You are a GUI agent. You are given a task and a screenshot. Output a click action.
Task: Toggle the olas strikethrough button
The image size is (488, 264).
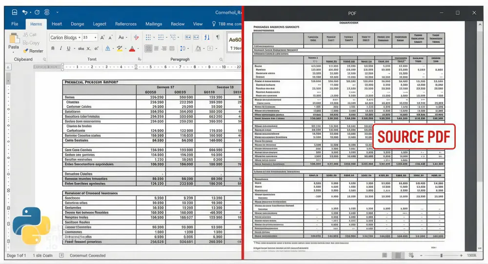point(81,48)
